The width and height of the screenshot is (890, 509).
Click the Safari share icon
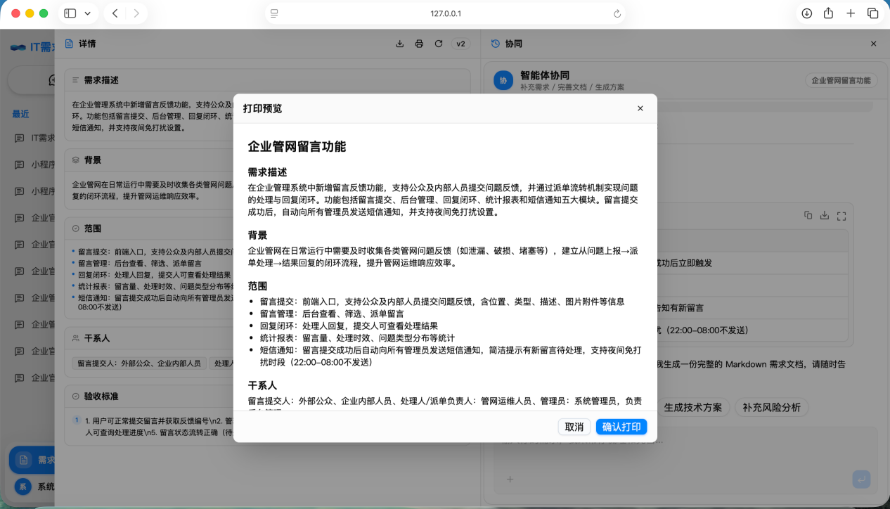pos(829,13)
